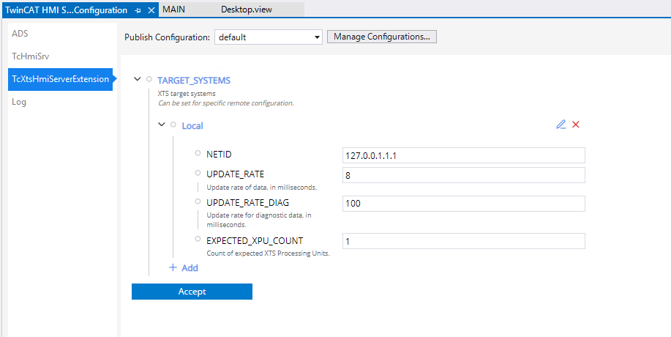Click the TARGET_SYSTEMS heading
Screen dimensions: 671x337
coord(194,80)
